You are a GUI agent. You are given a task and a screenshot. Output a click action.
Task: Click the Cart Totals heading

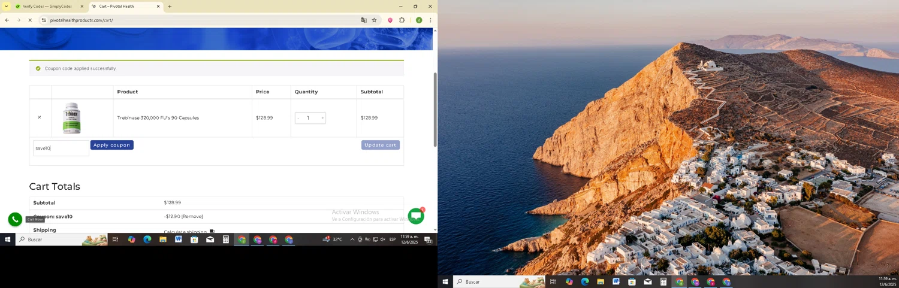coord(55,186)
